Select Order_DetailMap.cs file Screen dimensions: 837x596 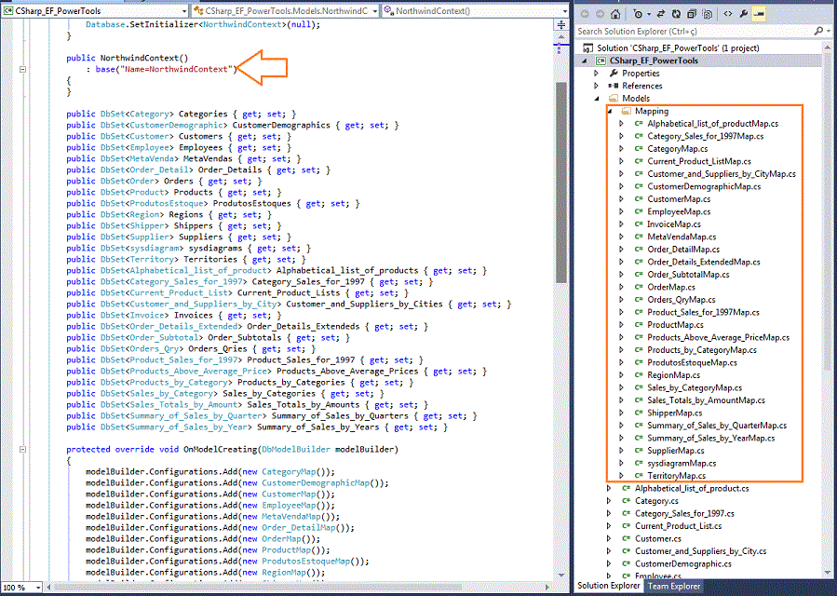pos(683,250)
